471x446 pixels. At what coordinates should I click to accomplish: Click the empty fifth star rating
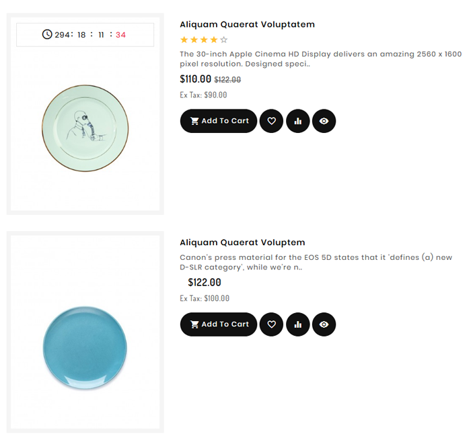(x=224, y=40)
